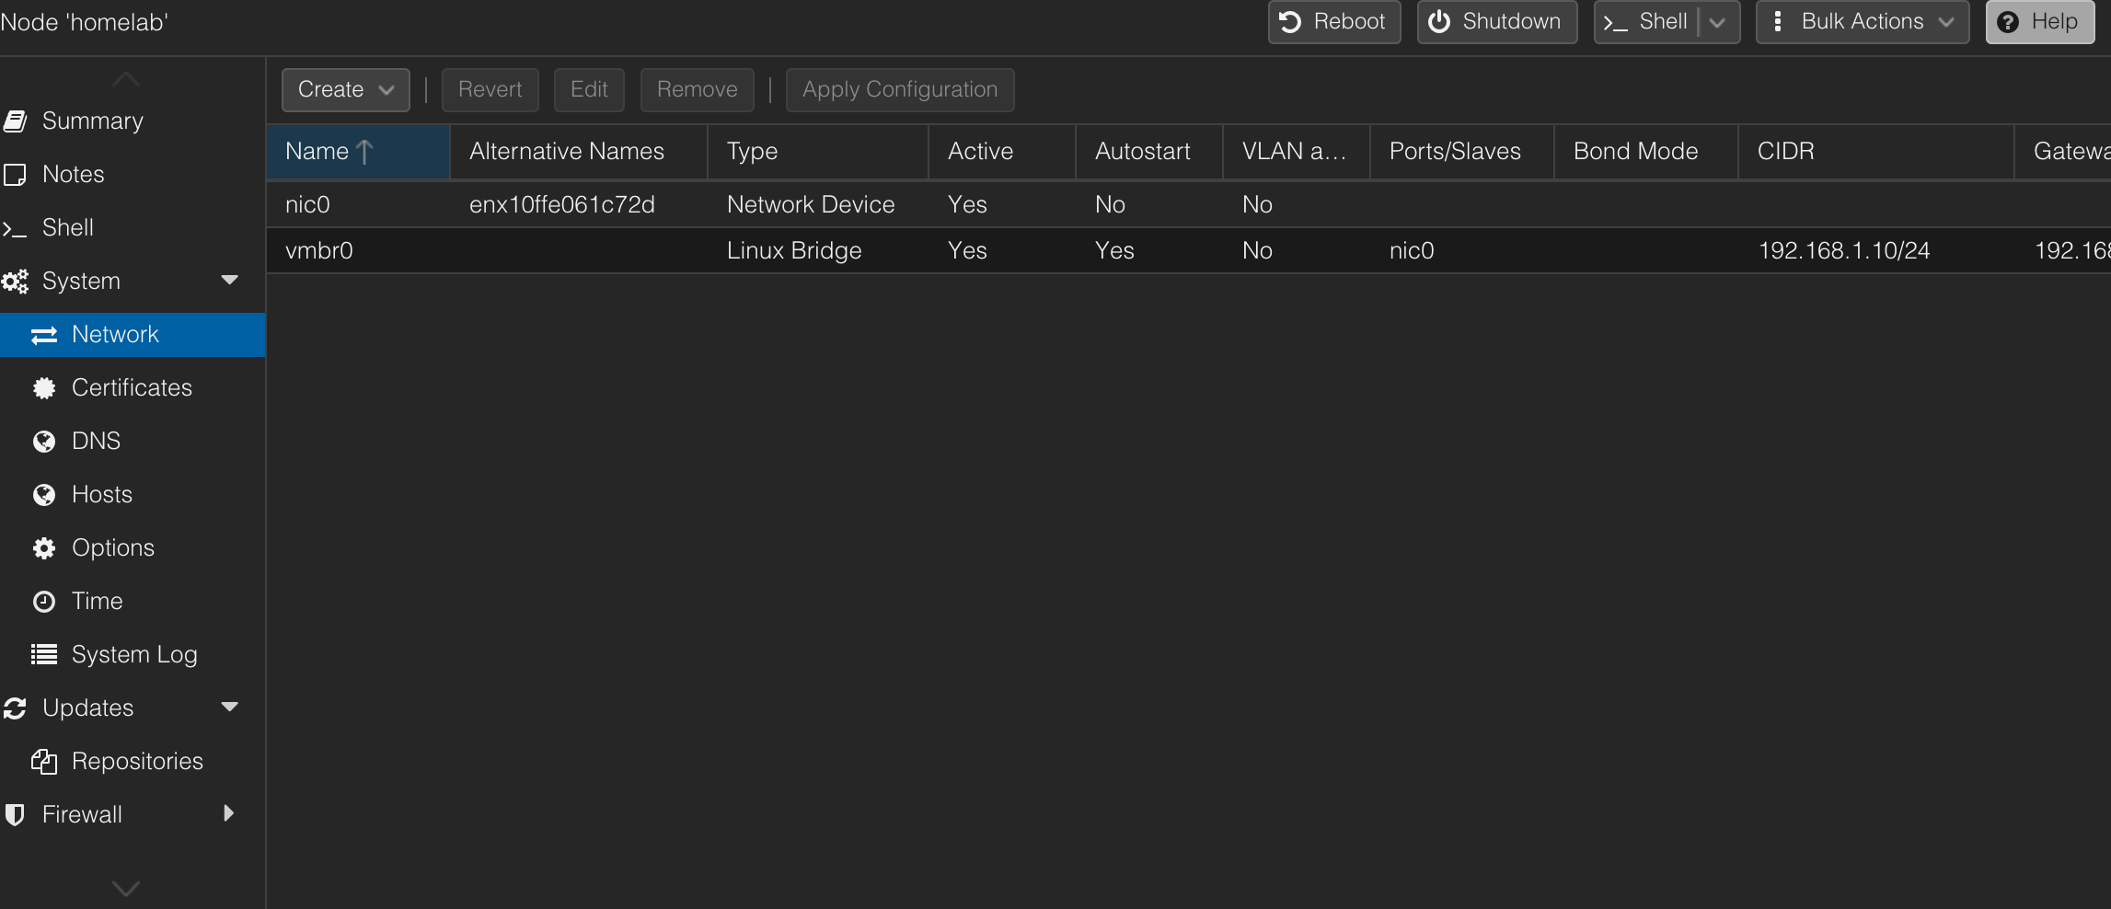Image resolution: width=2111 pixels, height=909 pixels.
Task: Click the Edit button
Action: [589, 90]
